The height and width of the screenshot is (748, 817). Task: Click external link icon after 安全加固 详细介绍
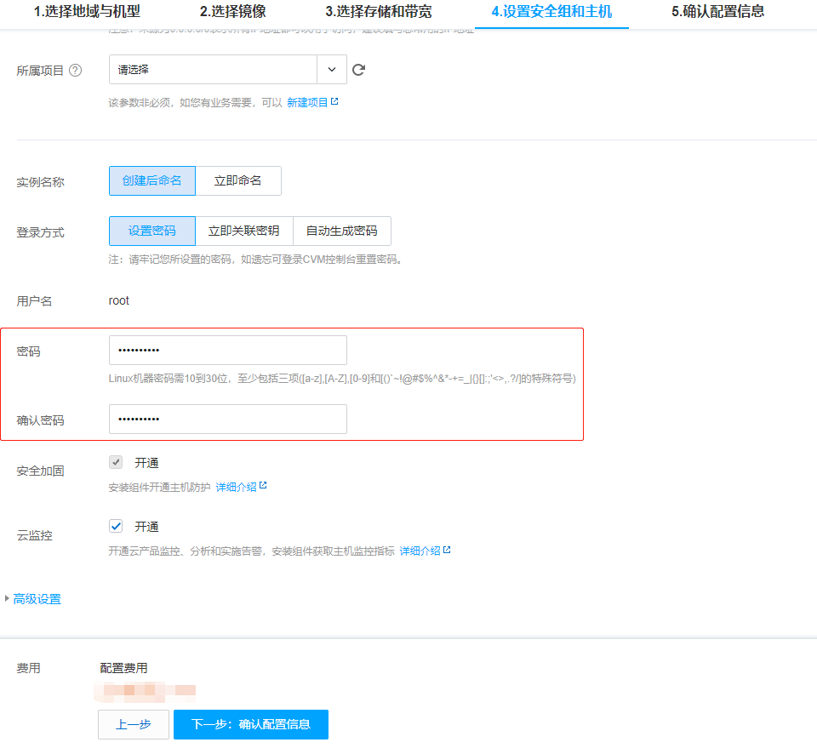[x=263, y=485]
